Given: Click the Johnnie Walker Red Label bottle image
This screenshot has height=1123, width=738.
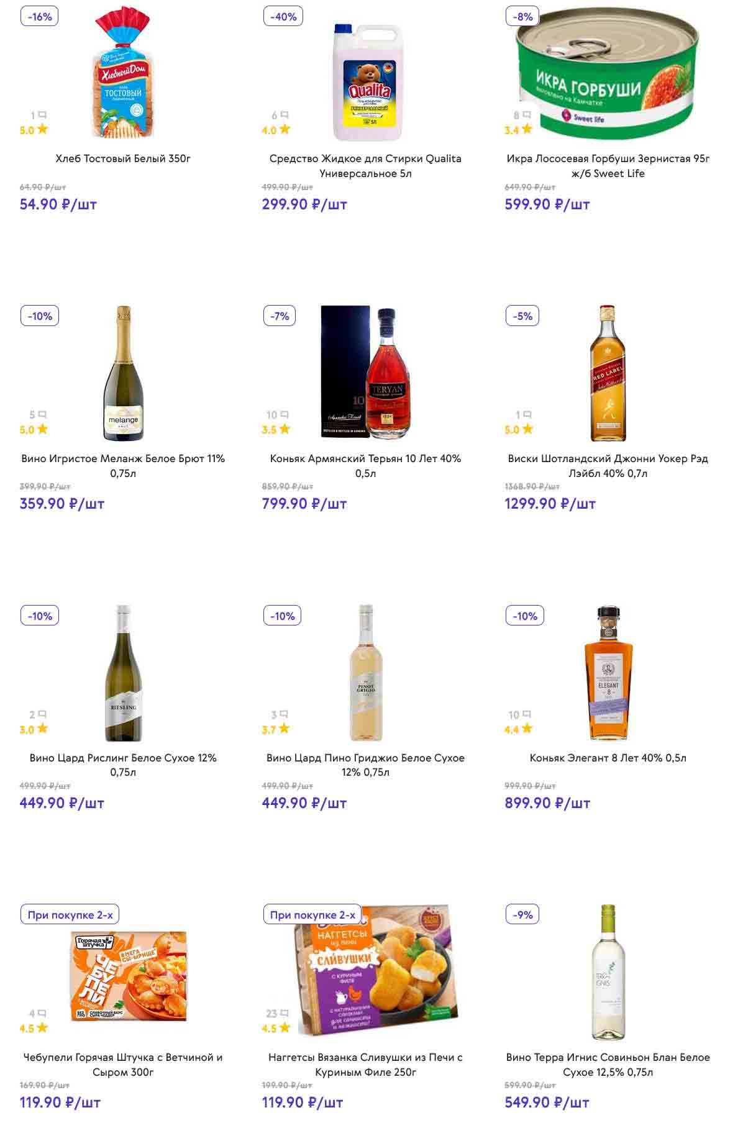Looking at the screenshot, I should click(608, 373).
